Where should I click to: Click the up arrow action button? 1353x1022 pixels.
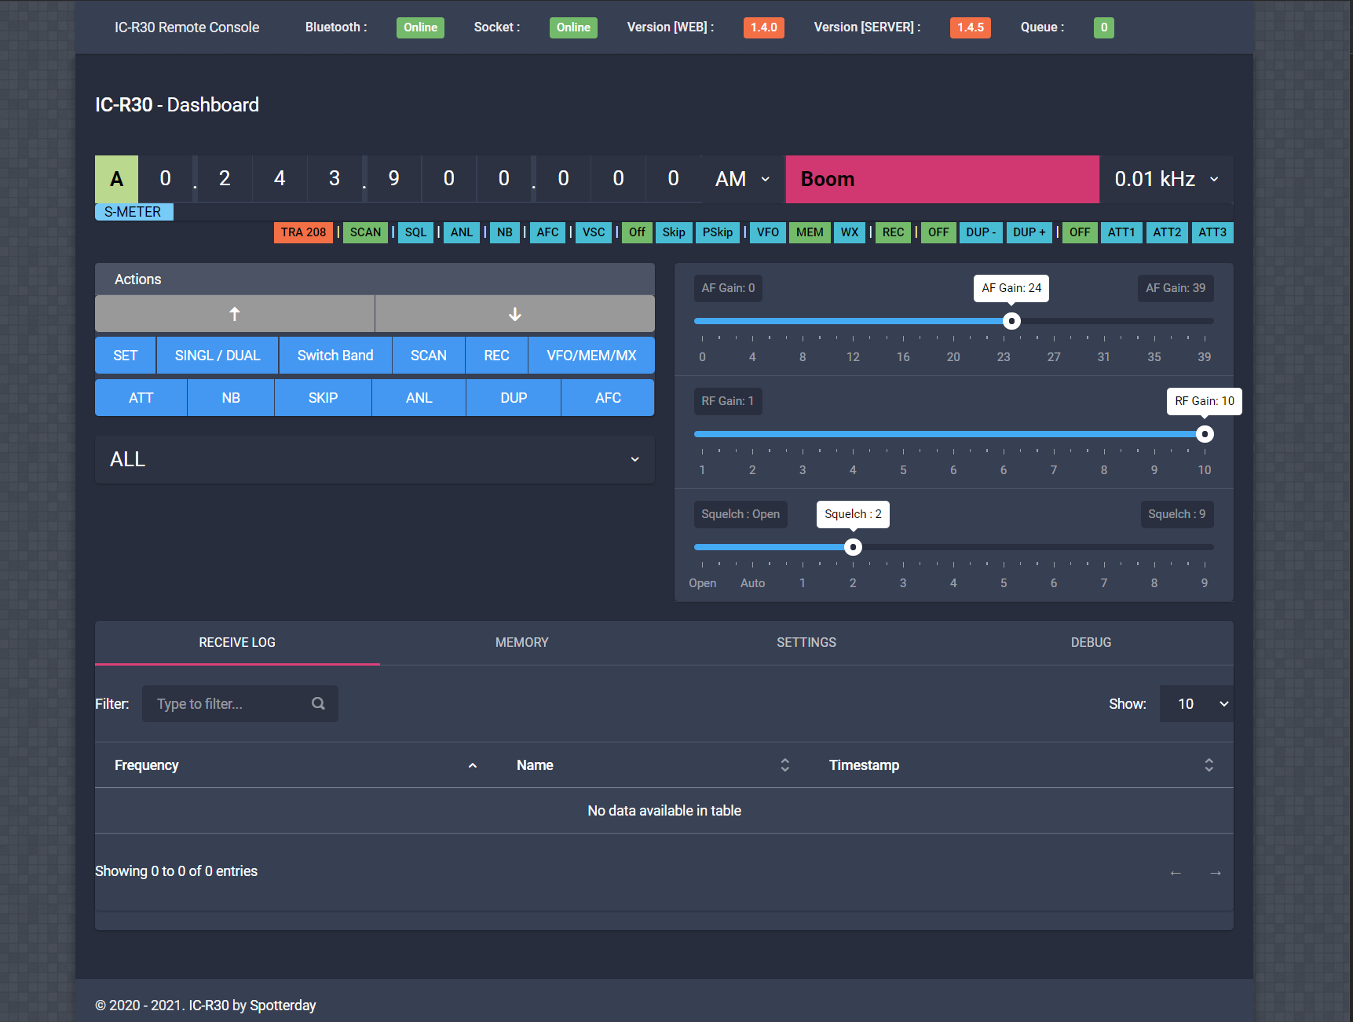point(234,314)
